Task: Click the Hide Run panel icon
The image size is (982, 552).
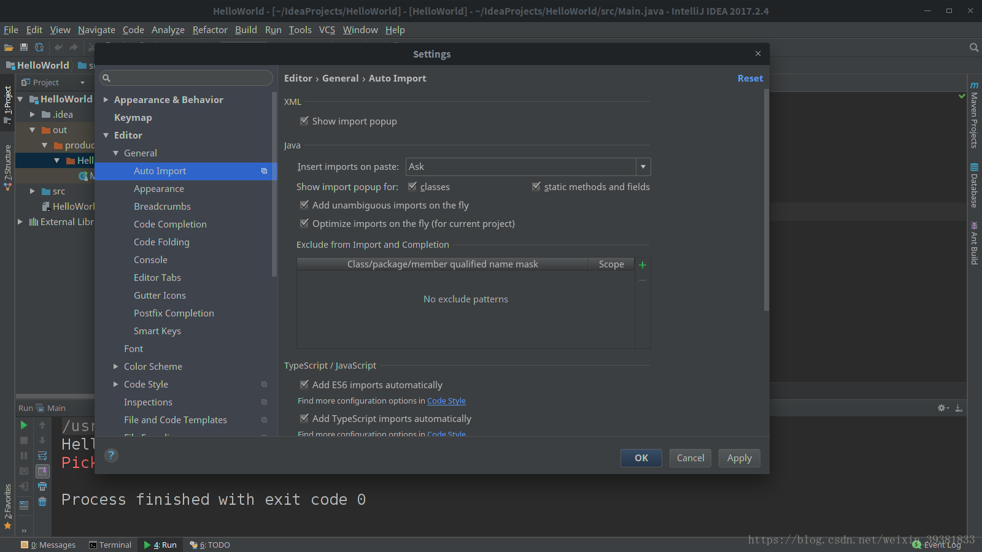Action: pos(959,408)
